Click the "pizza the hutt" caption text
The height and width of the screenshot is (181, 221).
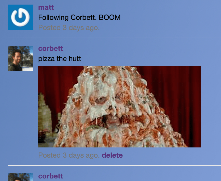[x=60, y=58]
